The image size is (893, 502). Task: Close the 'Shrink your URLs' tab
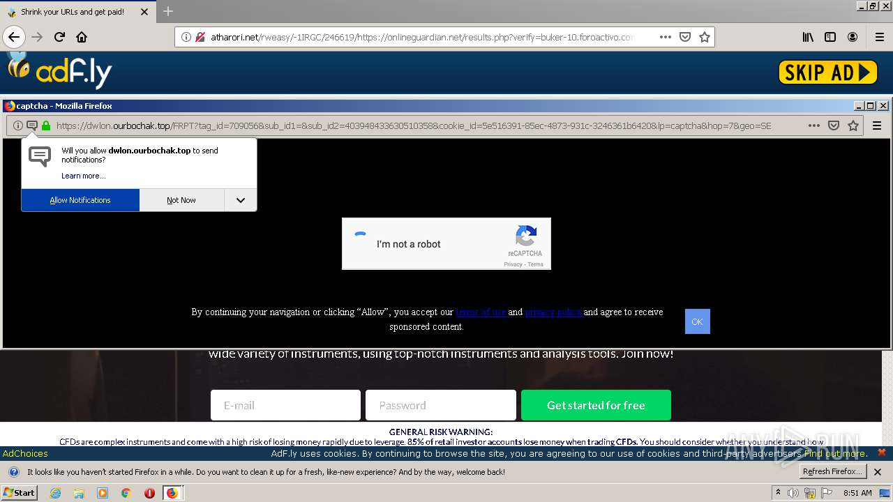click(144, 12)
